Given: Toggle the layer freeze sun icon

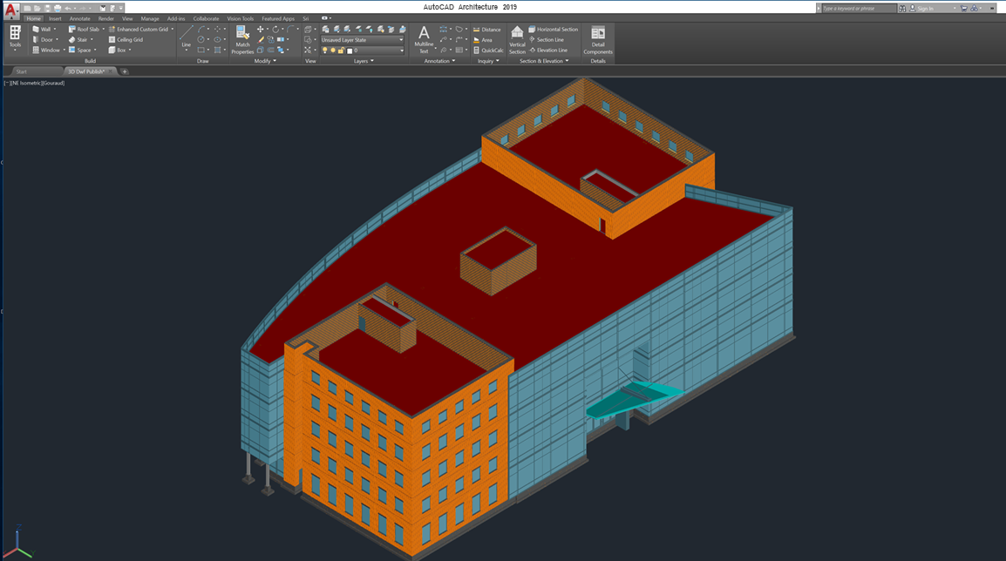Looking at the screenshot, I should [333, 51].
